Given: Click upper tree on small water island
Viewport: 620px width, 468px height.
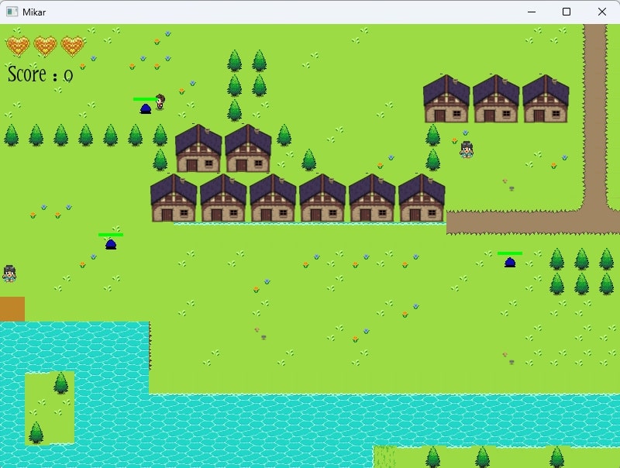Looking at the screenshot, I should 61,383.
